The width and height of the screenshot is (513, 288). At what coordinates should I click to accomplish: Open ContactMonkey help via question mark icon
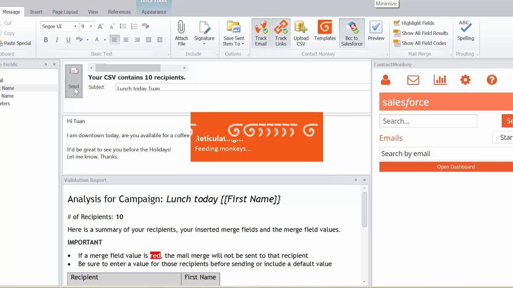click(491, 80)
